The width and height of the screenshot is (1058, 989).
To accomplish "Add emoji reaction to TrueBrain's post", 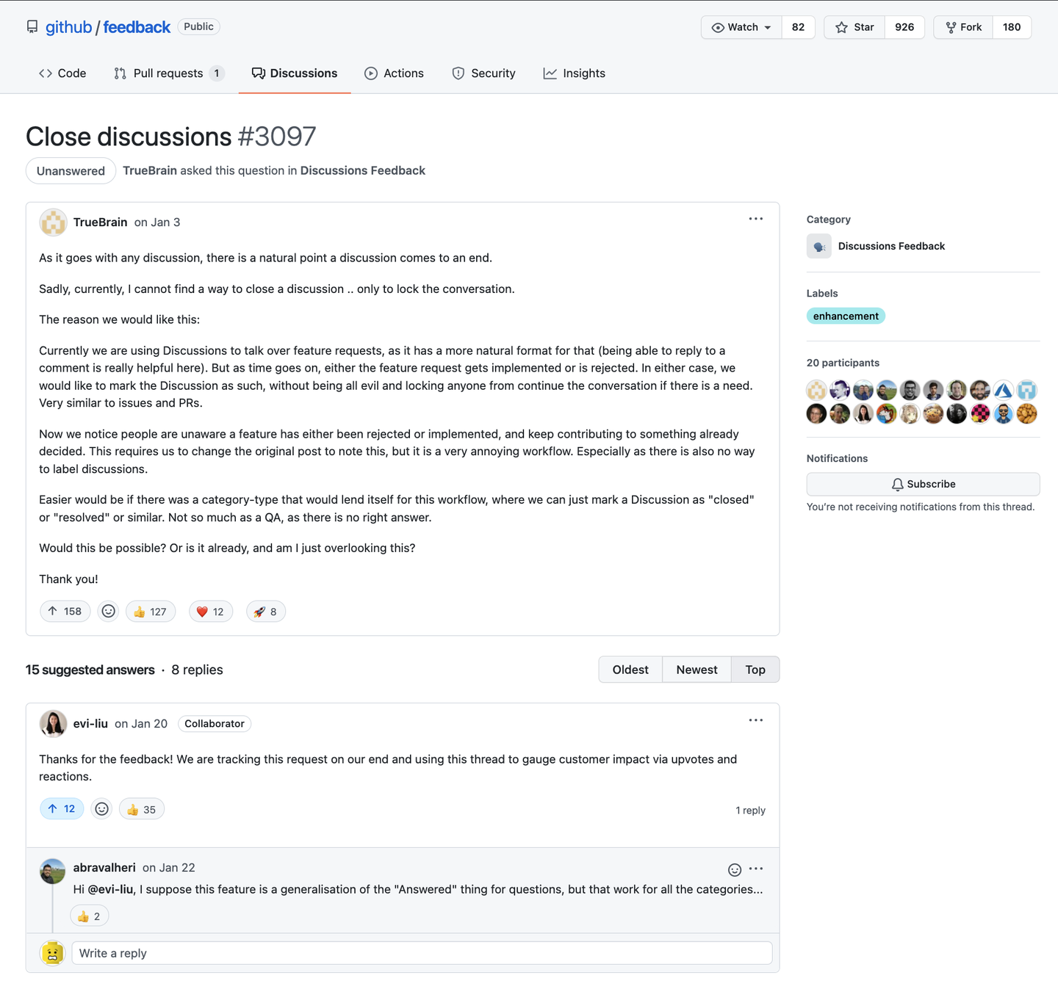I will 108,612.
